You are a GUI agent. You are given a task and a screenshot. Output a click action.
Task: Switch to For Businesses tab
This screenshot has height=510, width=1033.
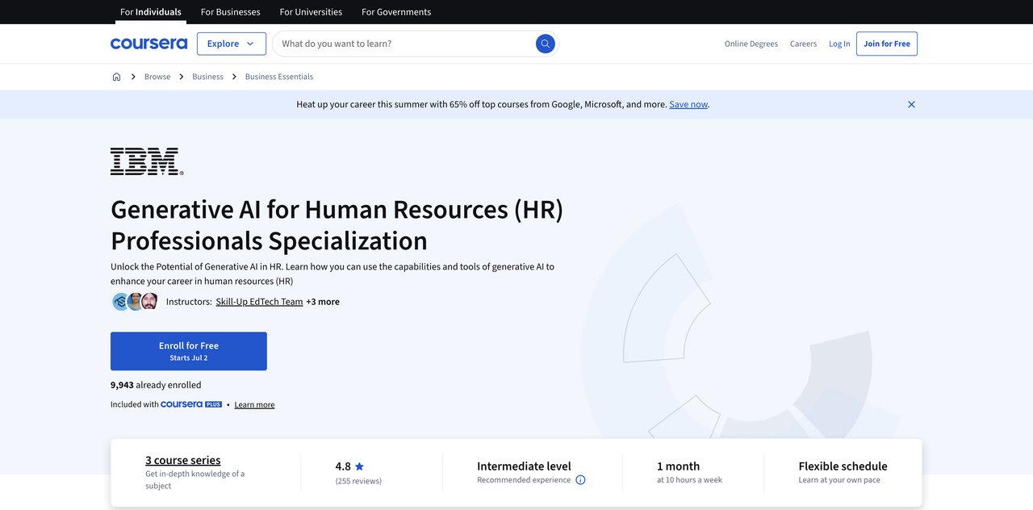click(230, 12)
